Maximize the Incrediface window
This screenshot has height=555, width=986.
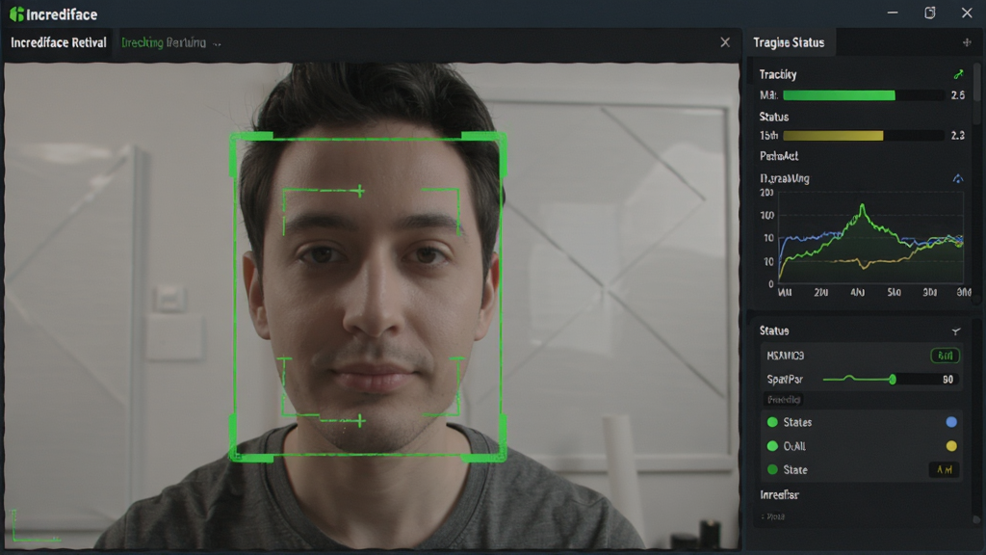(x=930, y=13)
